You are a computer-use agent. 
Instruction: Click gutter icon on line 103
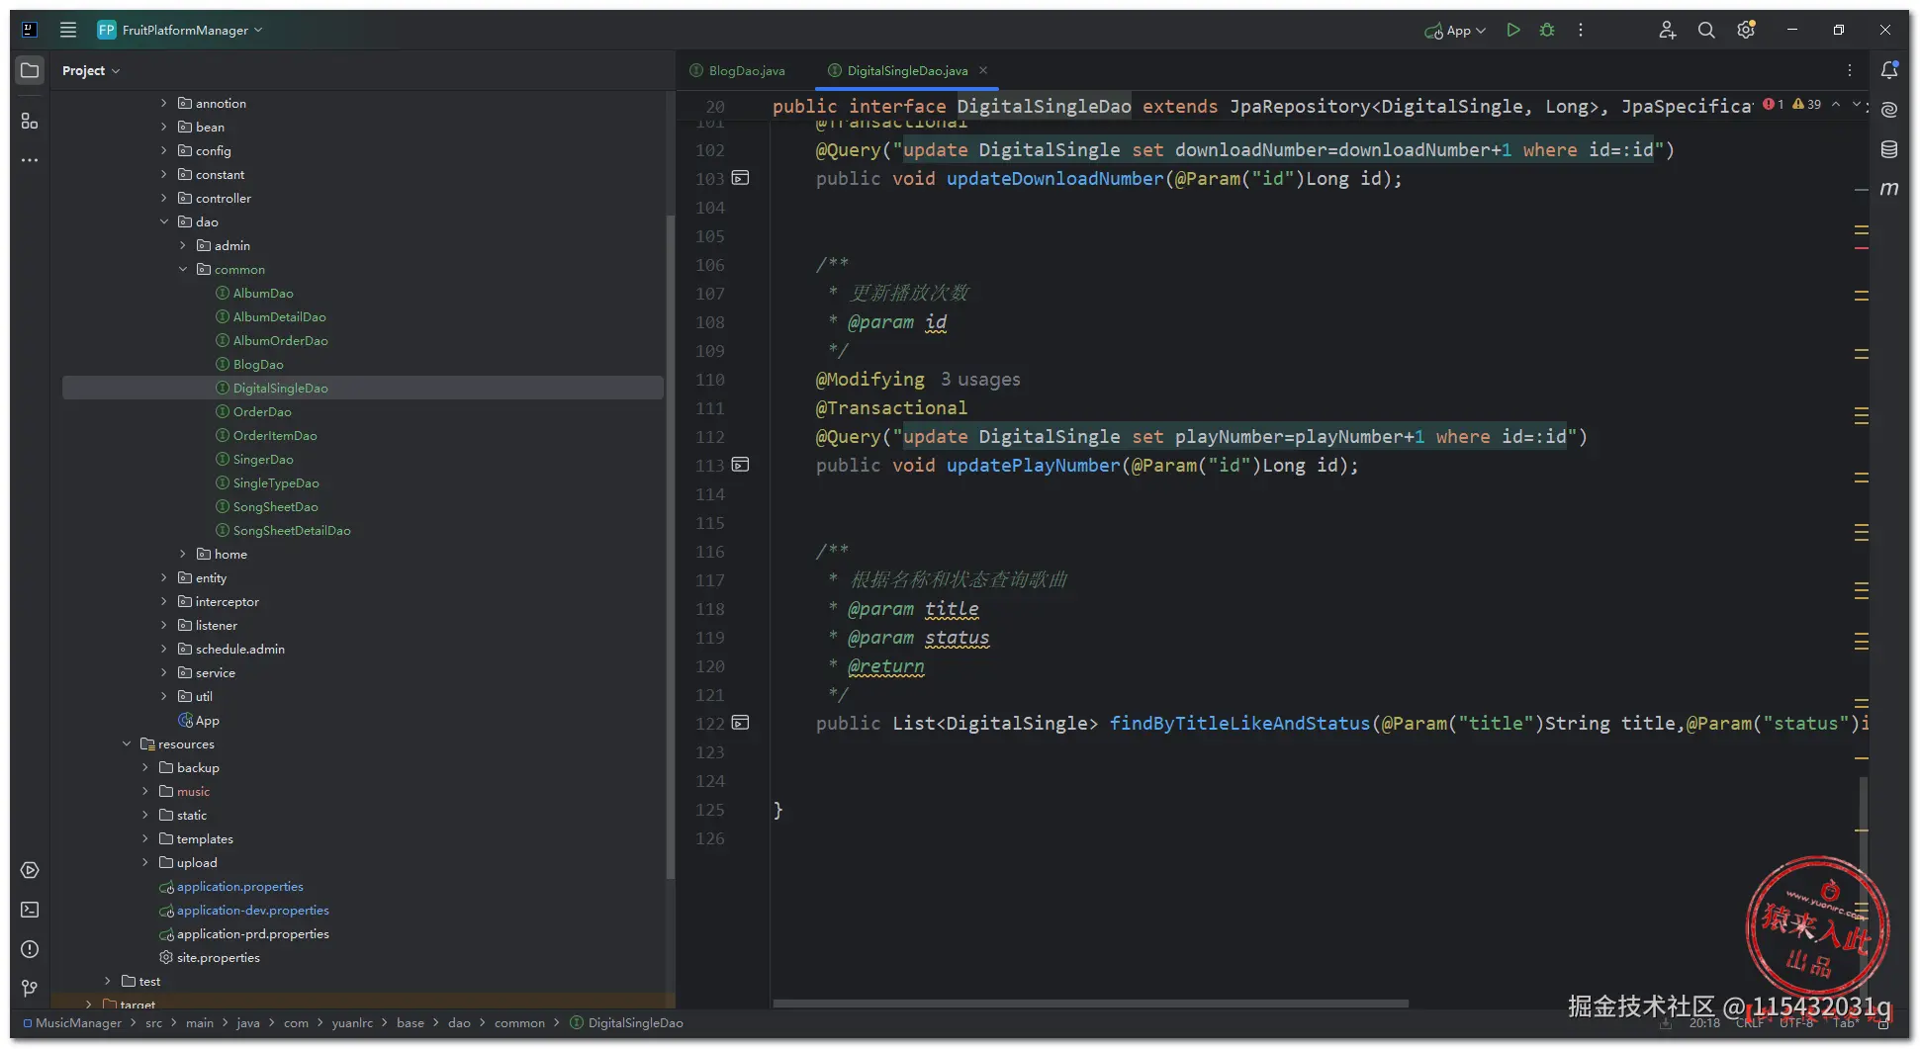point(740,178)
